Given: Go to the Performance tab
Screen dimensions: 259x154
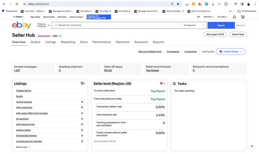Looking at the screenshot, I should pos(102,42).
